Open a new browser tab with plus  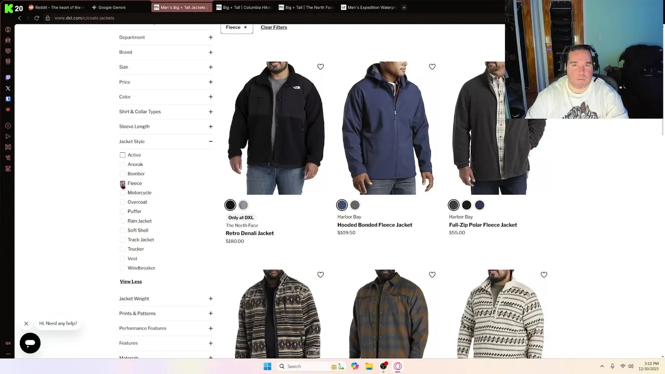404,7
